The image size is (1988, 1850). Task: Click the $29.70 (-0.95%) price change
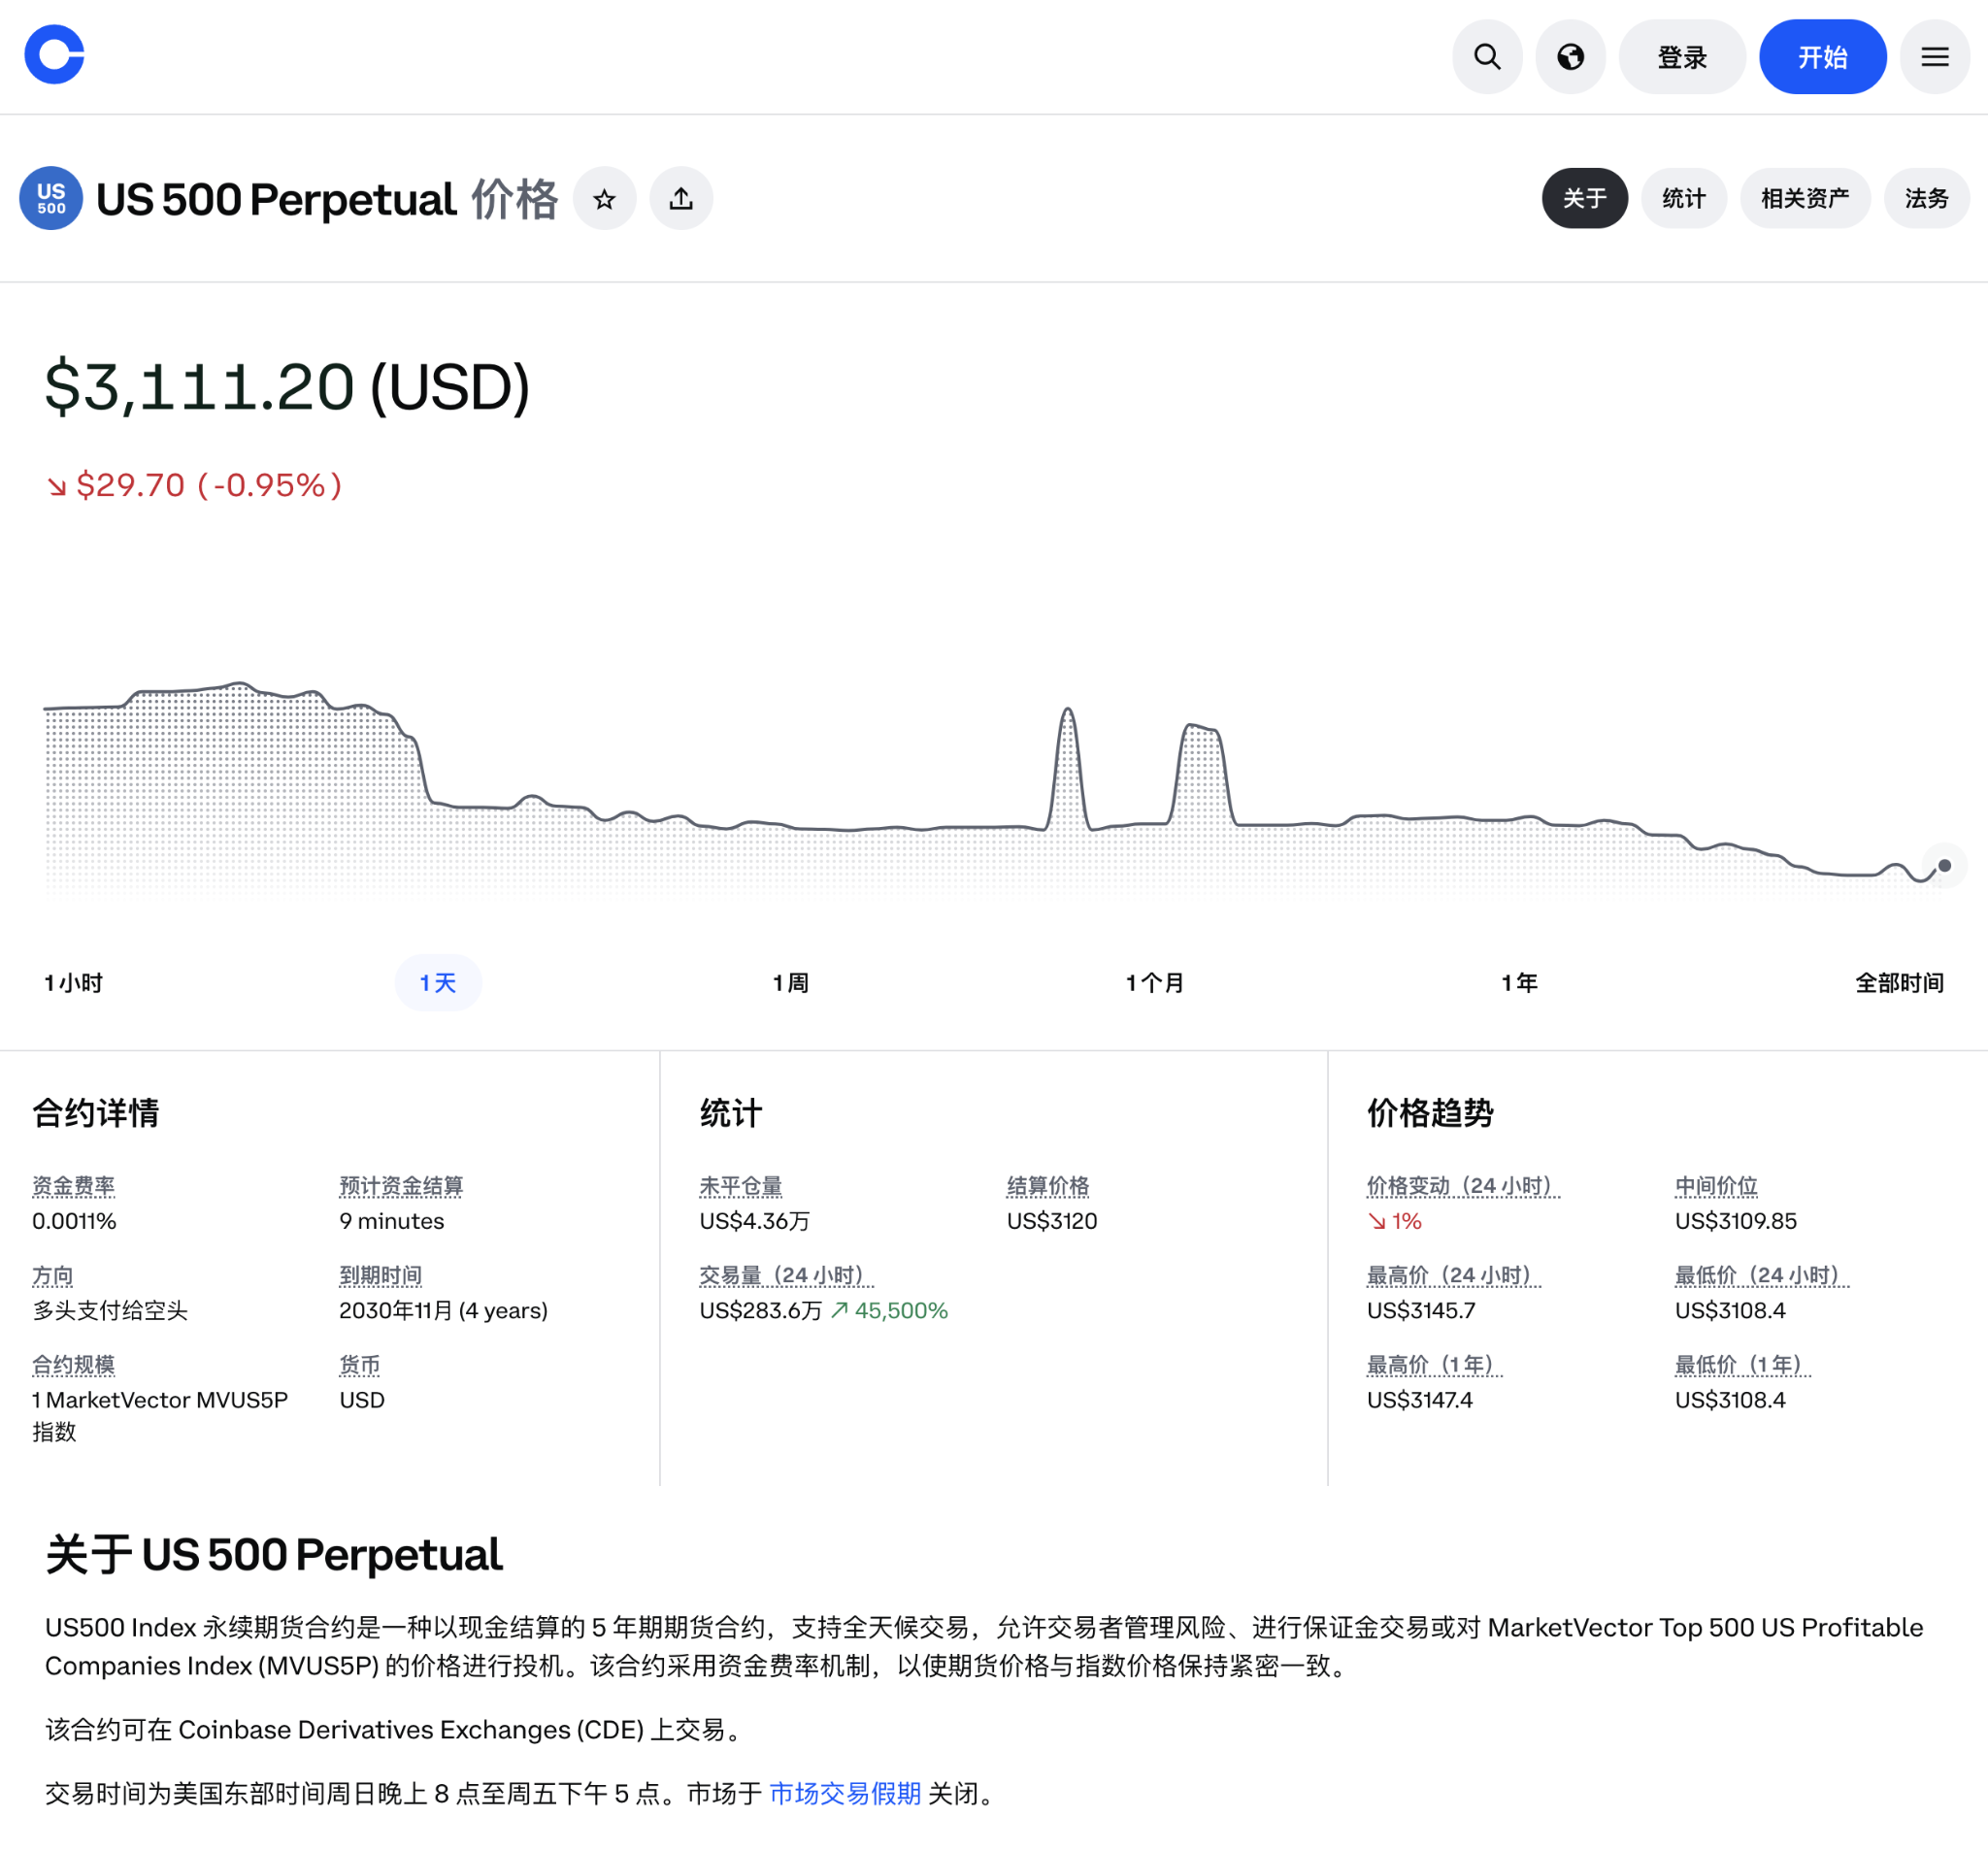click(x=195, y=485)
